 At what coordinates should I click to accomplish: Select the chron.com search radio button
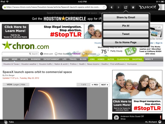click(42, 54)
